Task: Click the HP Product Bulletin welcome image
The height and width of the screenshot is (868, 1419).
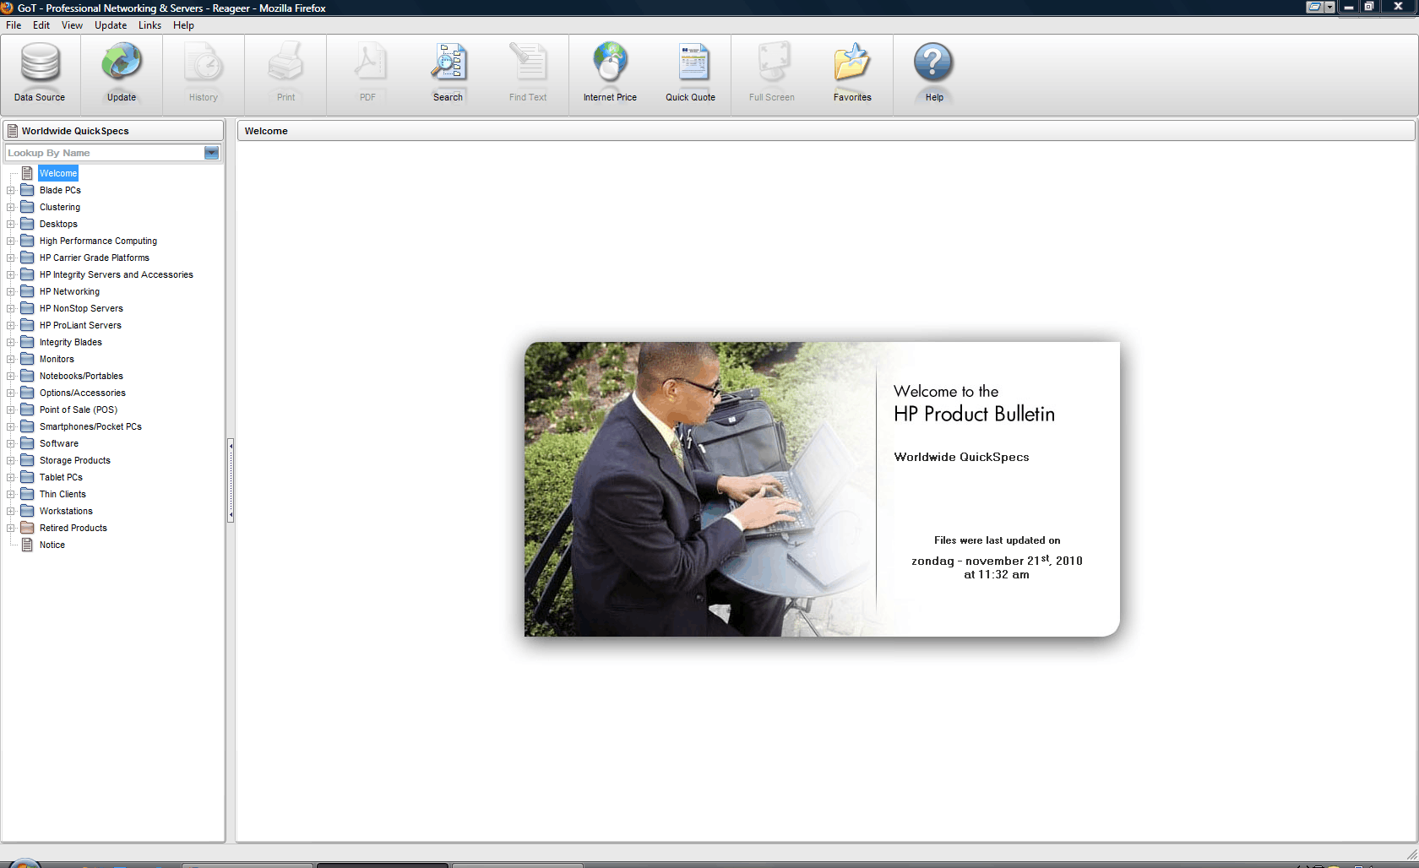Action: 822,489
